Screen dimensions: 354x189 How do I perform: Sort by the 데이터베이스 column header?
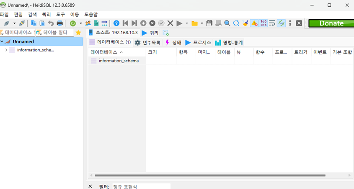(x=117, y=52)
